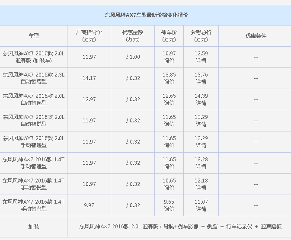View 详情 for 2.0L 自动智悦型

(x=201, y=124)
